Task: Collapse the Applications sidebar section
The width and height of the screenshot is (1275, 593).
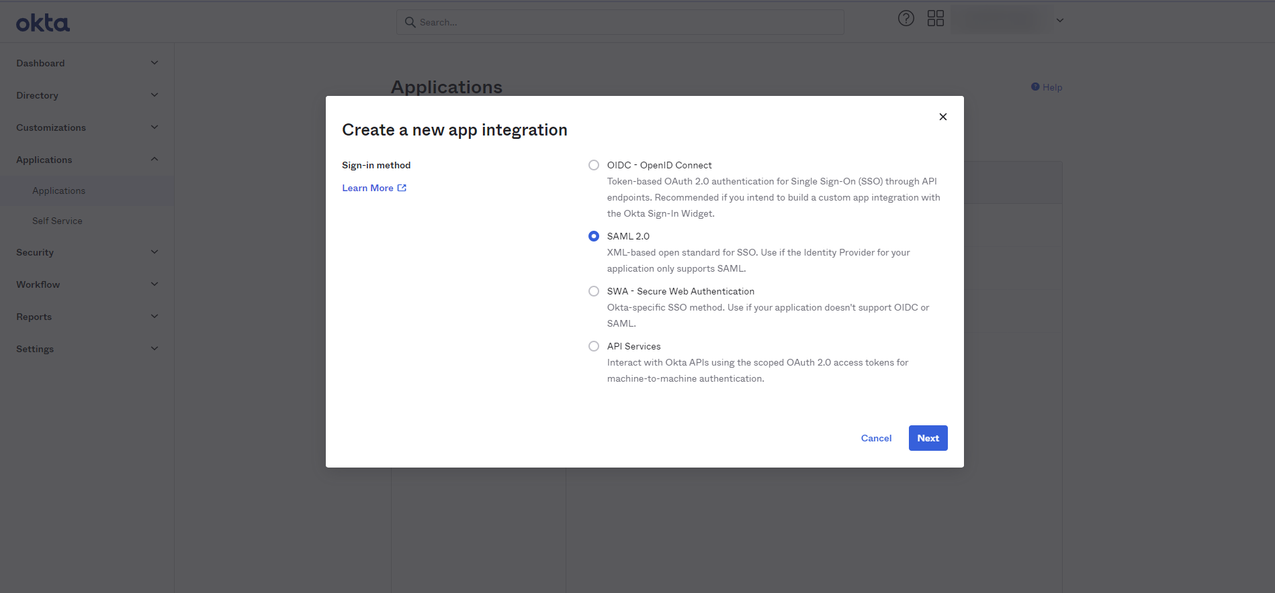Action: (155, 160)
